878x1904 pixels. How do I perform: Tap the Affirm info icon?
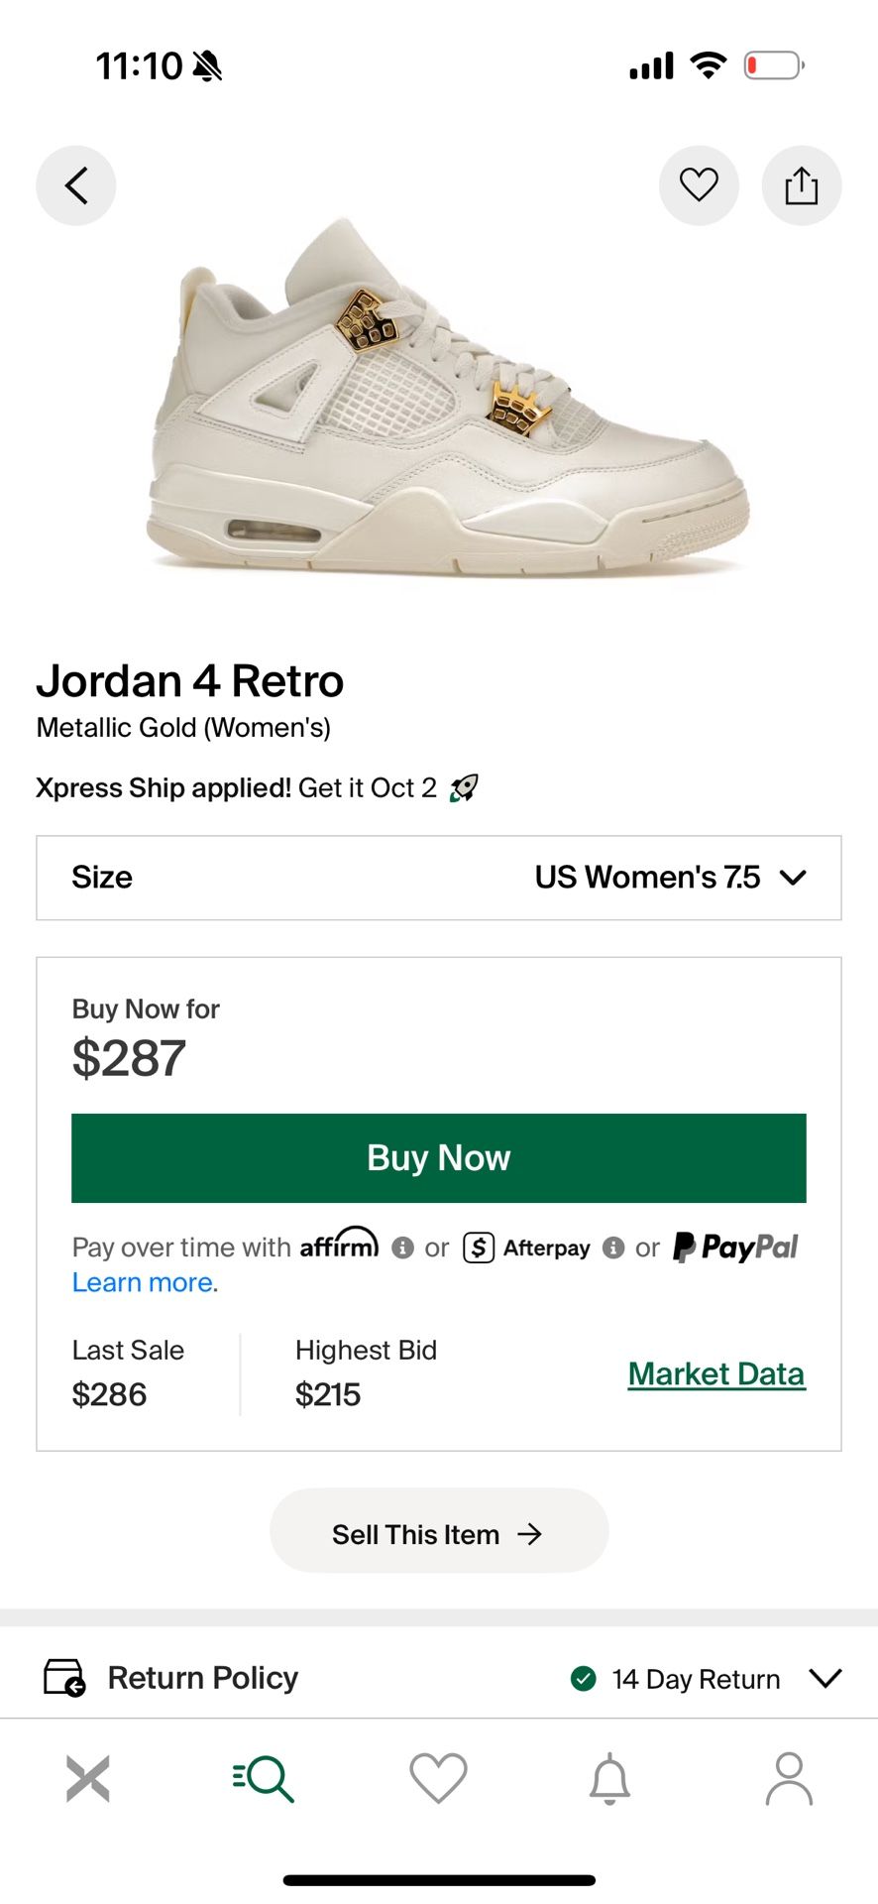(402, 1248)
